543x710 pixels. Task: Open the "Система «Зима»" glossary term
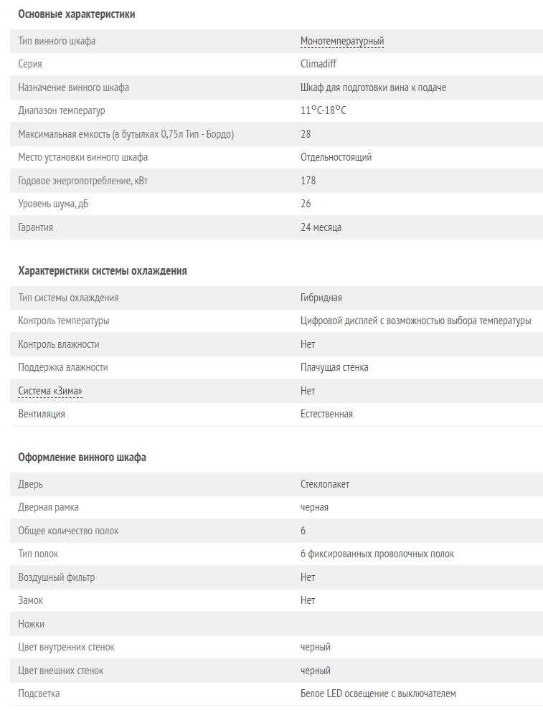click(x=50, y=391)
